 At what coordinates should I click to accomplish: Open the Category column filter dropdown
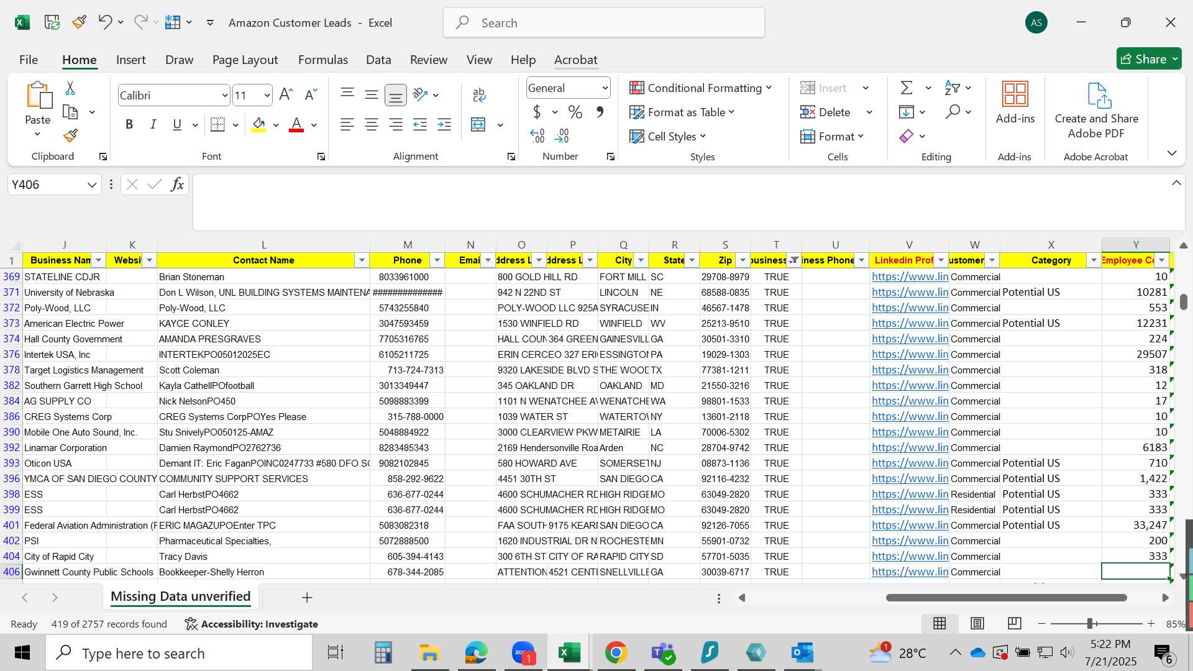coord(1094,260)
